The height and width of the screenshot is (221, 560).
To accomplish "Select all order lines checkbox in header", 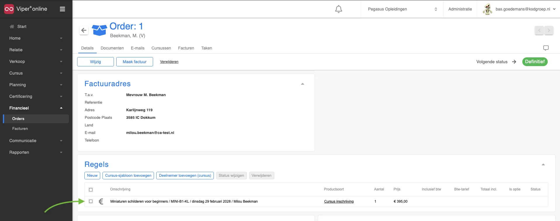I will 91,190.
